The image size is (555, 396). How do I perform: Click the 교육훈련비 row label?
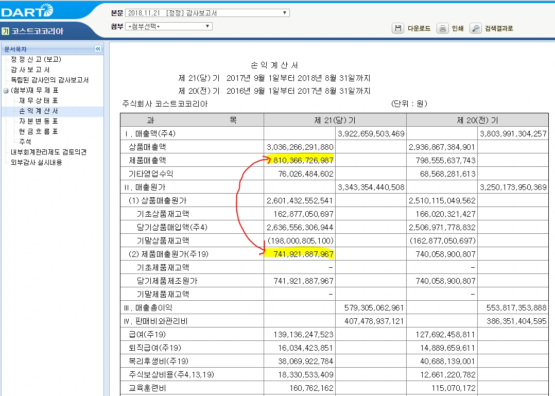pyautogui.click(x=147, y=388)
